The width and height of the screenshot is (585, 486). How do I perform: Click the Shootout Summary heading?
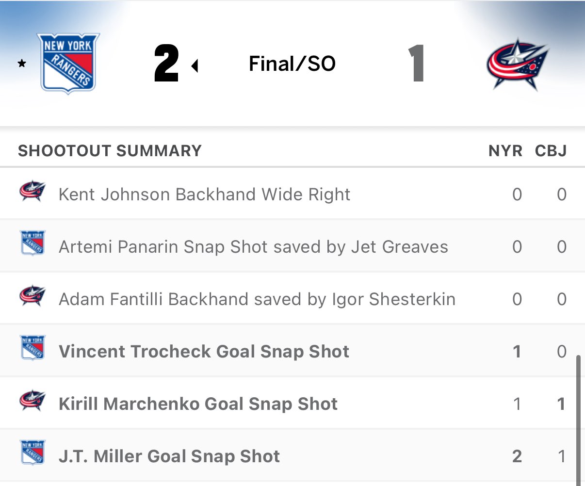[x=110, y=151]
